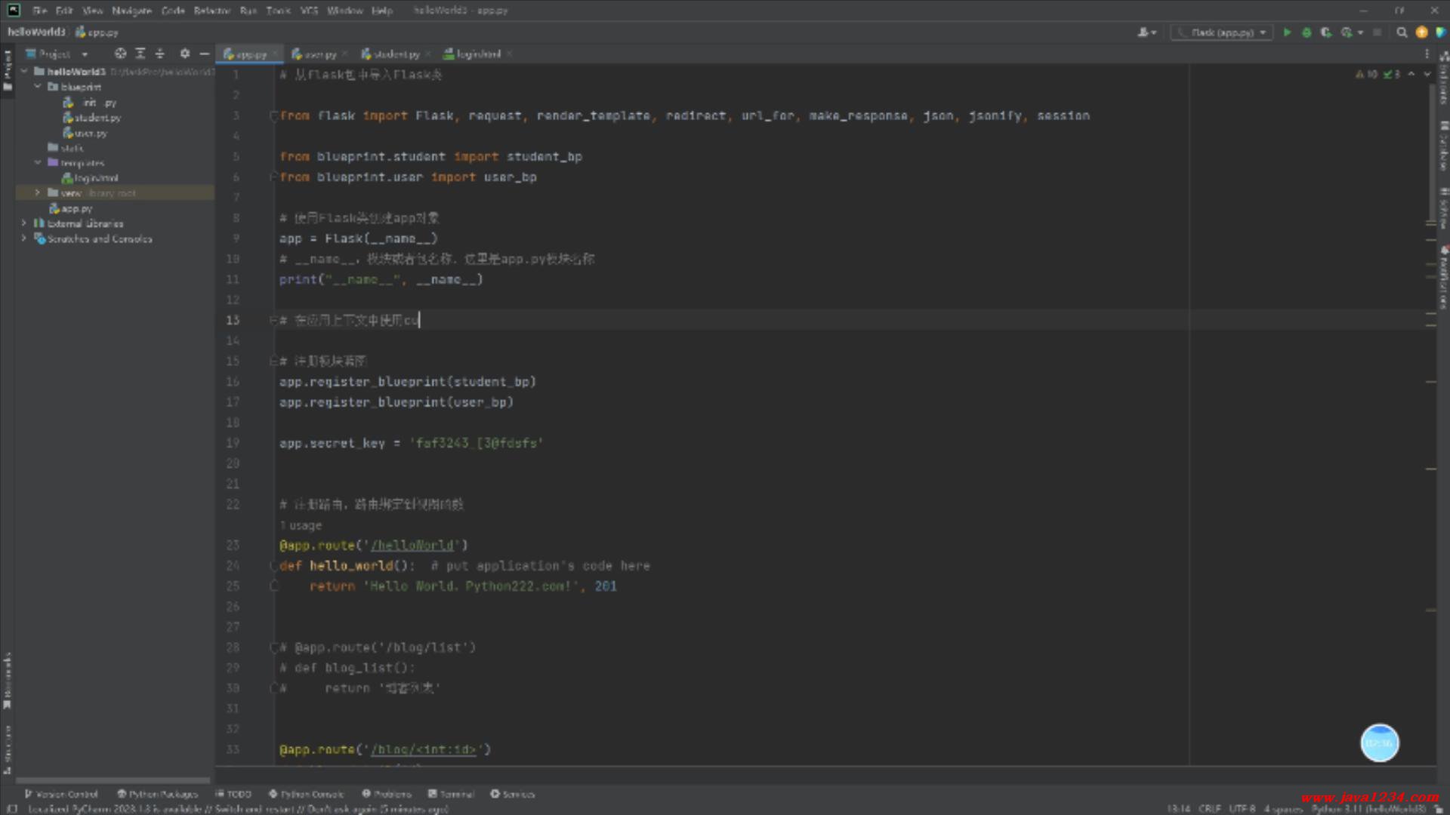Screen dimensions: 1450x815
Task: Click the warnings count indicator
Action: (x=1367, y=74)
